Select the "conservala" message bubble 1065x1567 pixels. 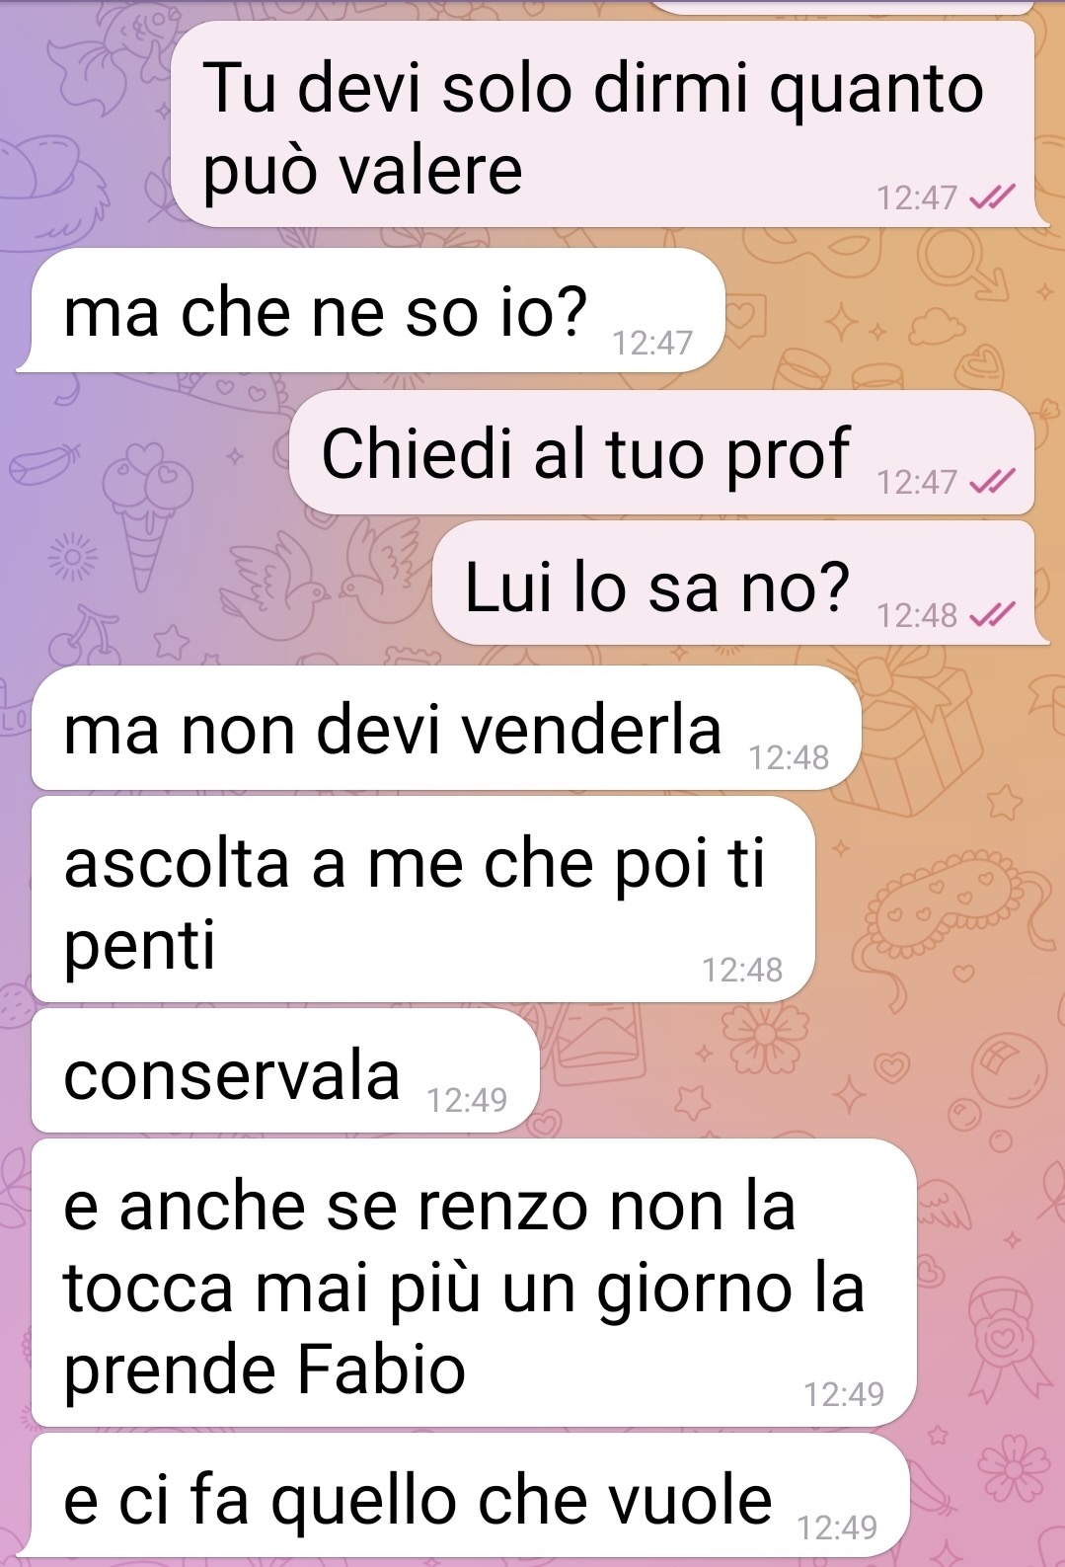tap(286, 1071)
